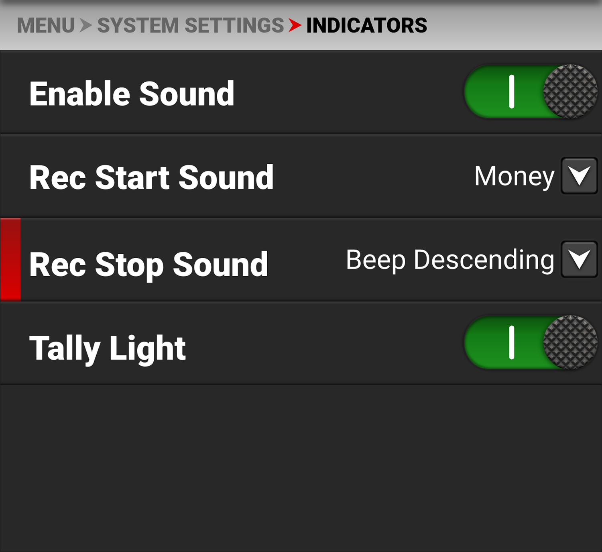Open the Rec Start Sound dropdown arrow
Screen dimensions: 602x552
579,176
